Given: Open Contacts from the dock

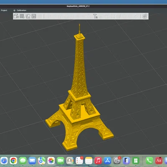Looking at the screenshot, I should [x=70, y=161].
